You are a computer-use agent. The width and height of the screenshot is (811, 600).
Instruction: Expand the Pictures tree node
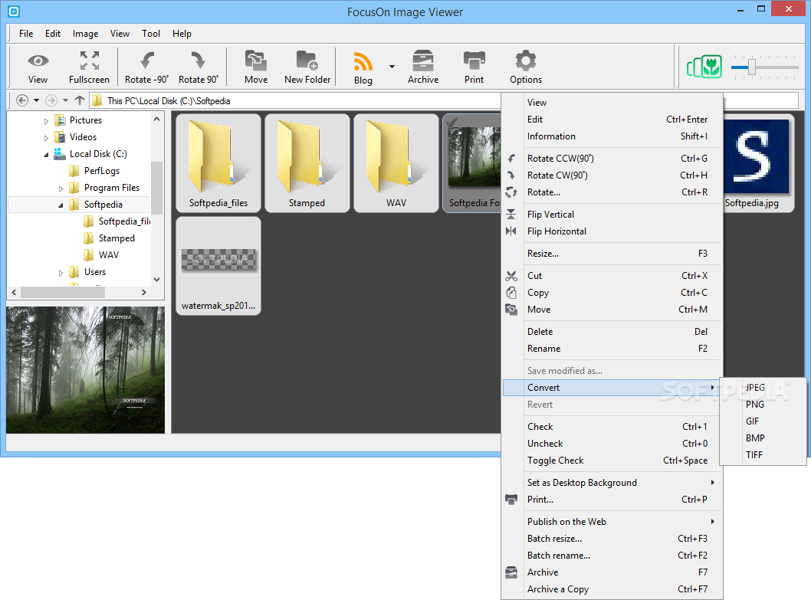pos(46,121)
